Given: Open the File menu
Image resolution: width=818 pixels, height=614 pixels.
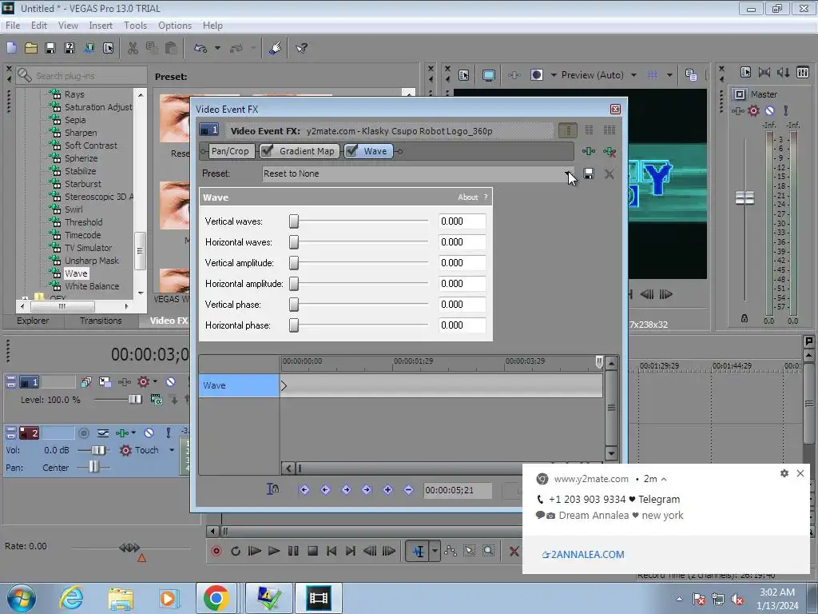Looking at the screenshot, I should [13, 25].
